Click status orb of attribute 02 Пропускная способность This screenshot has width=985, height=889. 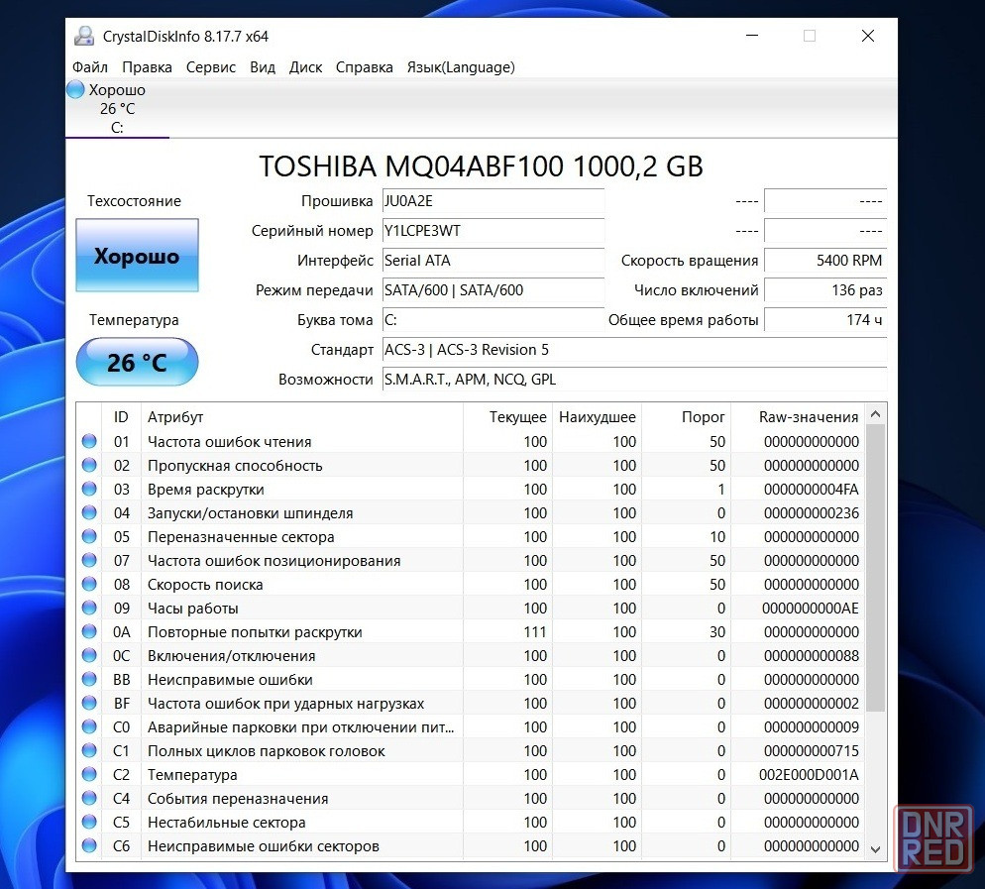point(89,465)
